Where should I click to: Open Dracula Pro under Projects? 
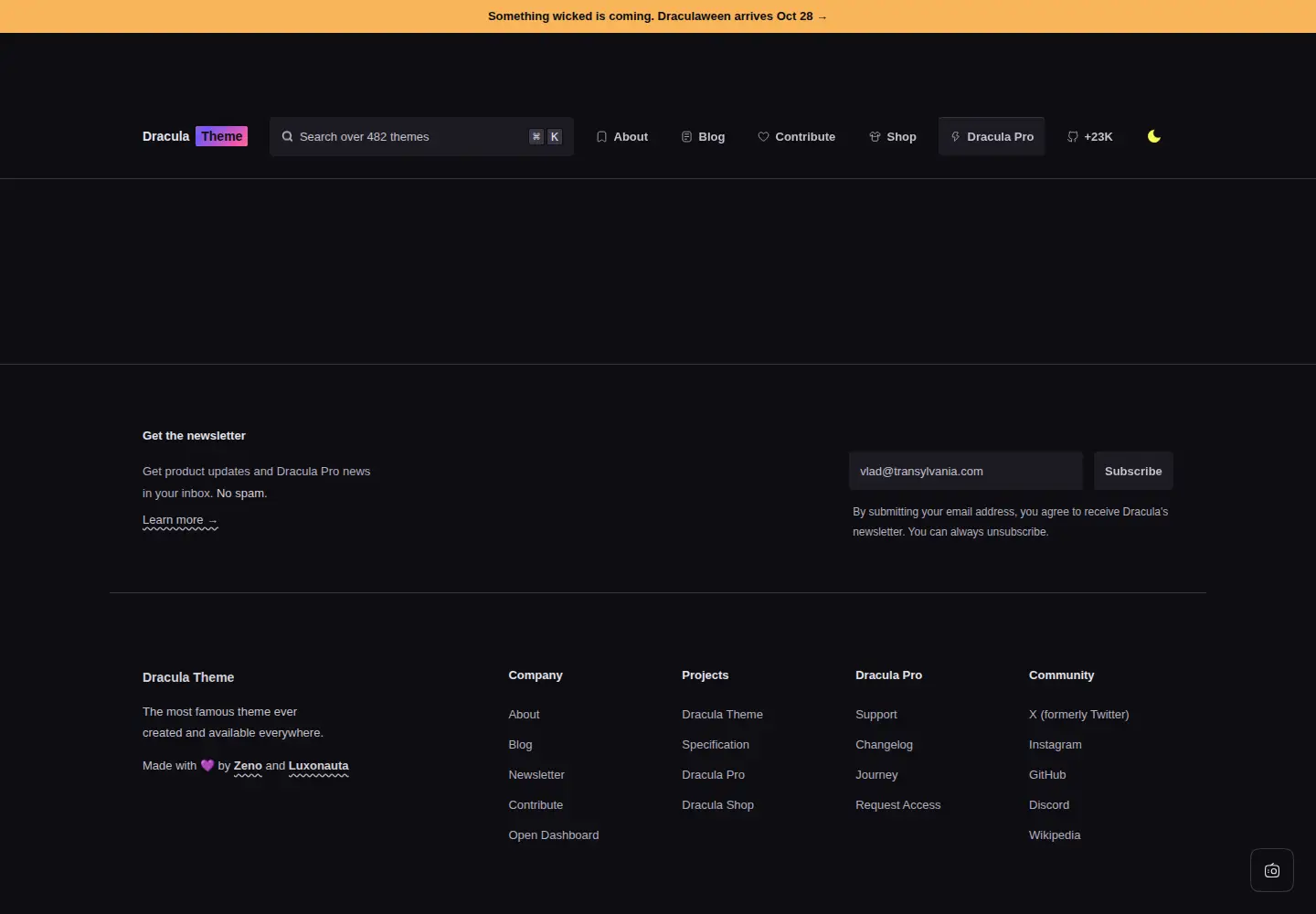[713, 775]
